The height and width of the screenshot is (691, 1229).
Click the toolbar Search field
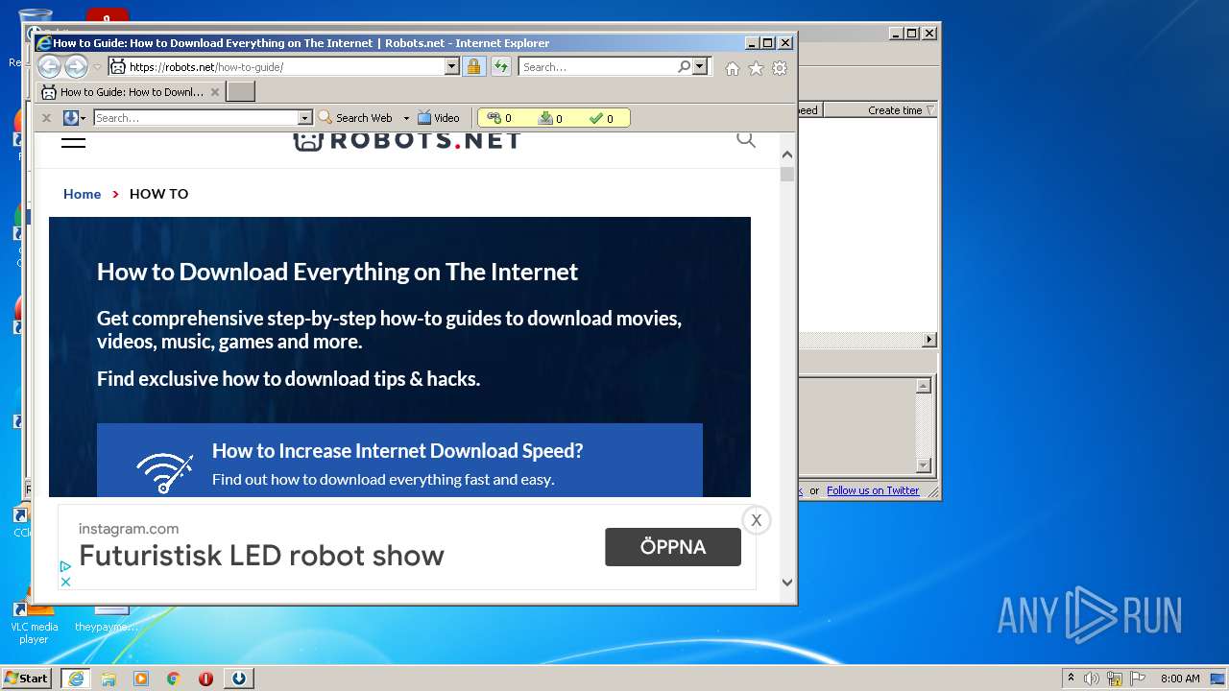coord(196,118)
